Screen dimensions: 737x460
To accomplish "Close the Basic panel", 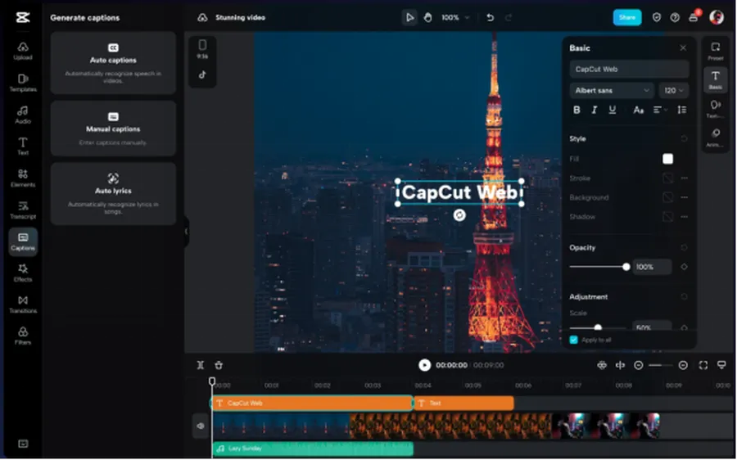I will (x=683, y=48).
